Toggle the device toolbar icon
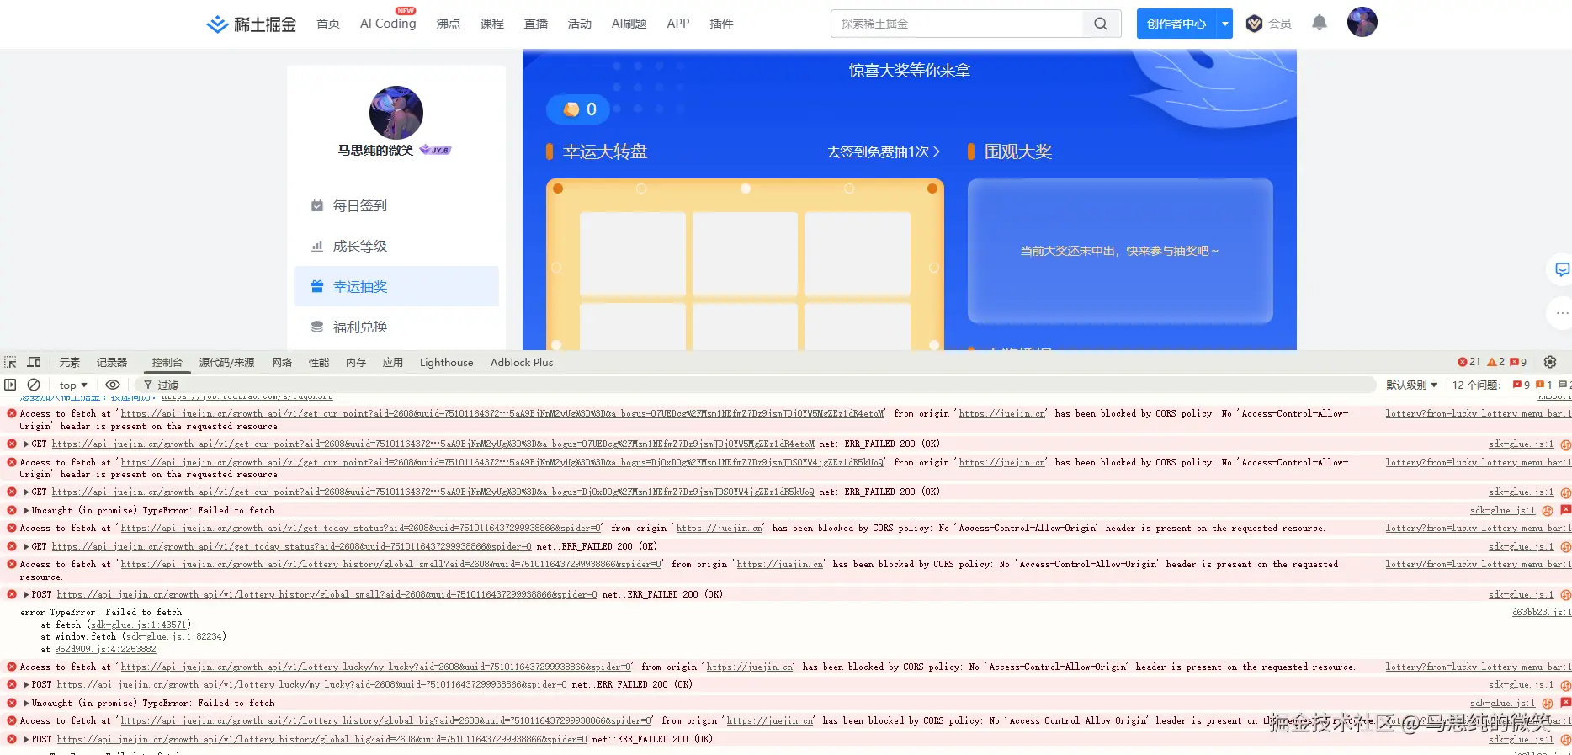Image resolution: width=1572 pixels, height=755 pixels. click(x=34, y=362)
